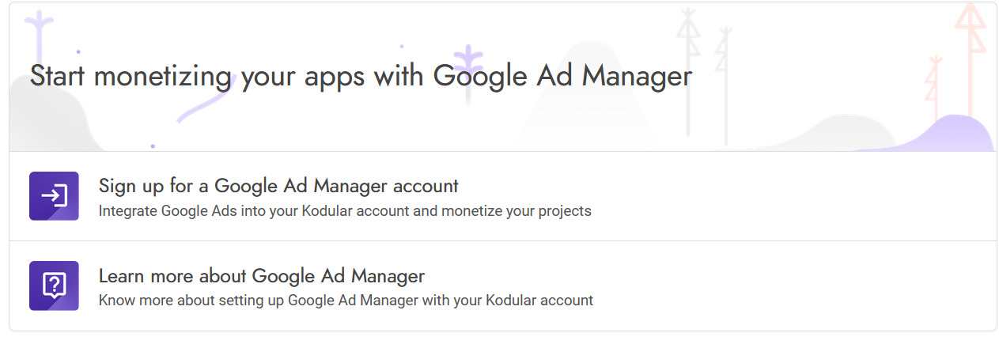Image resolution: width=999 pixels, height=348 pixels.
Task: Click the 'Start monetizing your apps' heading
Action: (361, 77)
